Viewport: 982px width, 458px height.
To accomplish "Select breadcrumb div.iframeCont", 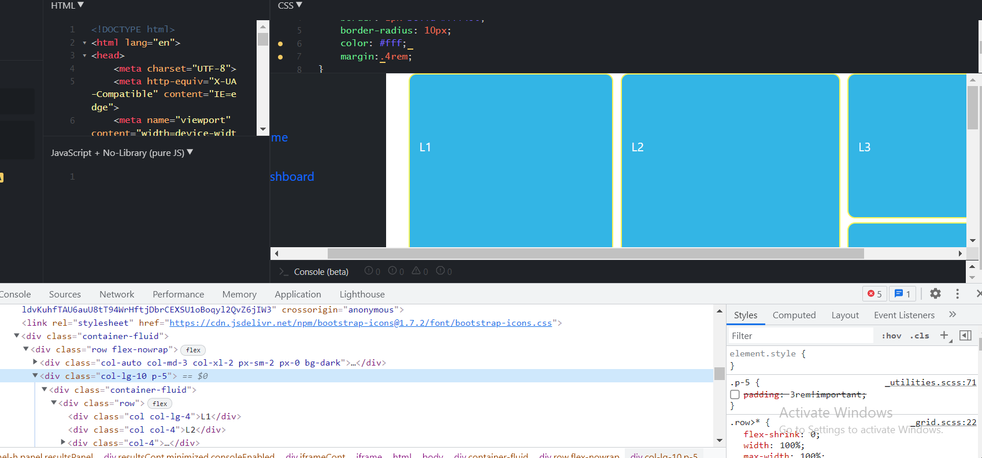I will pos(315,455).
